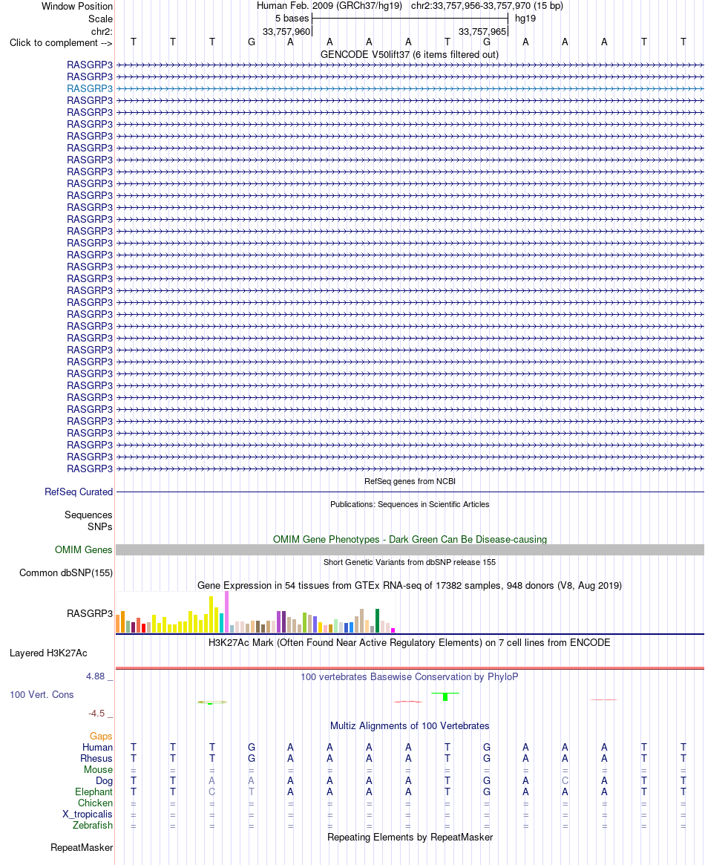705x865 pixels.
Task: Select the Dog species label
Action: click(104, 780)
